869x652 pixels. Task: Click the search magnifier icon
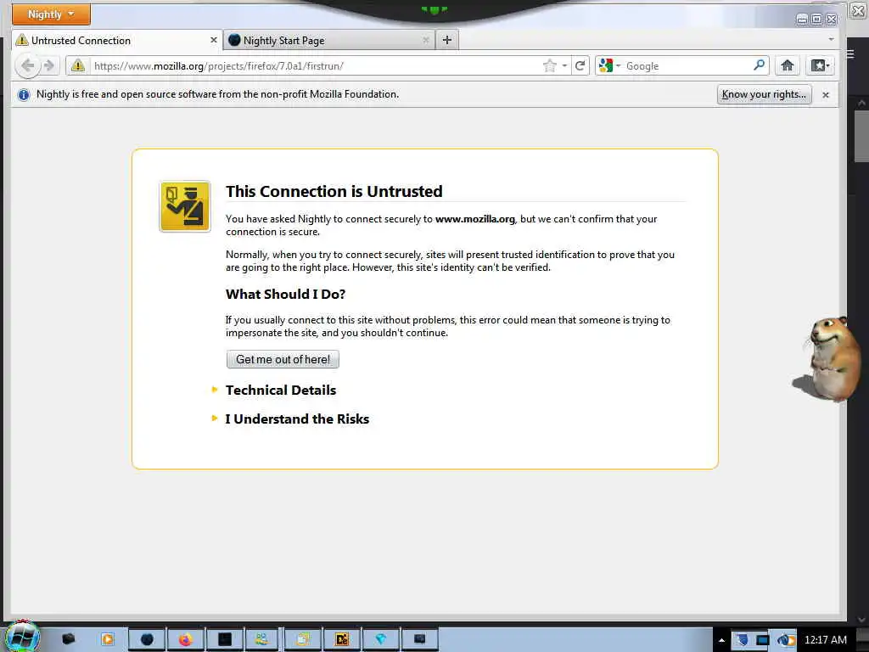tap(760, 65)
